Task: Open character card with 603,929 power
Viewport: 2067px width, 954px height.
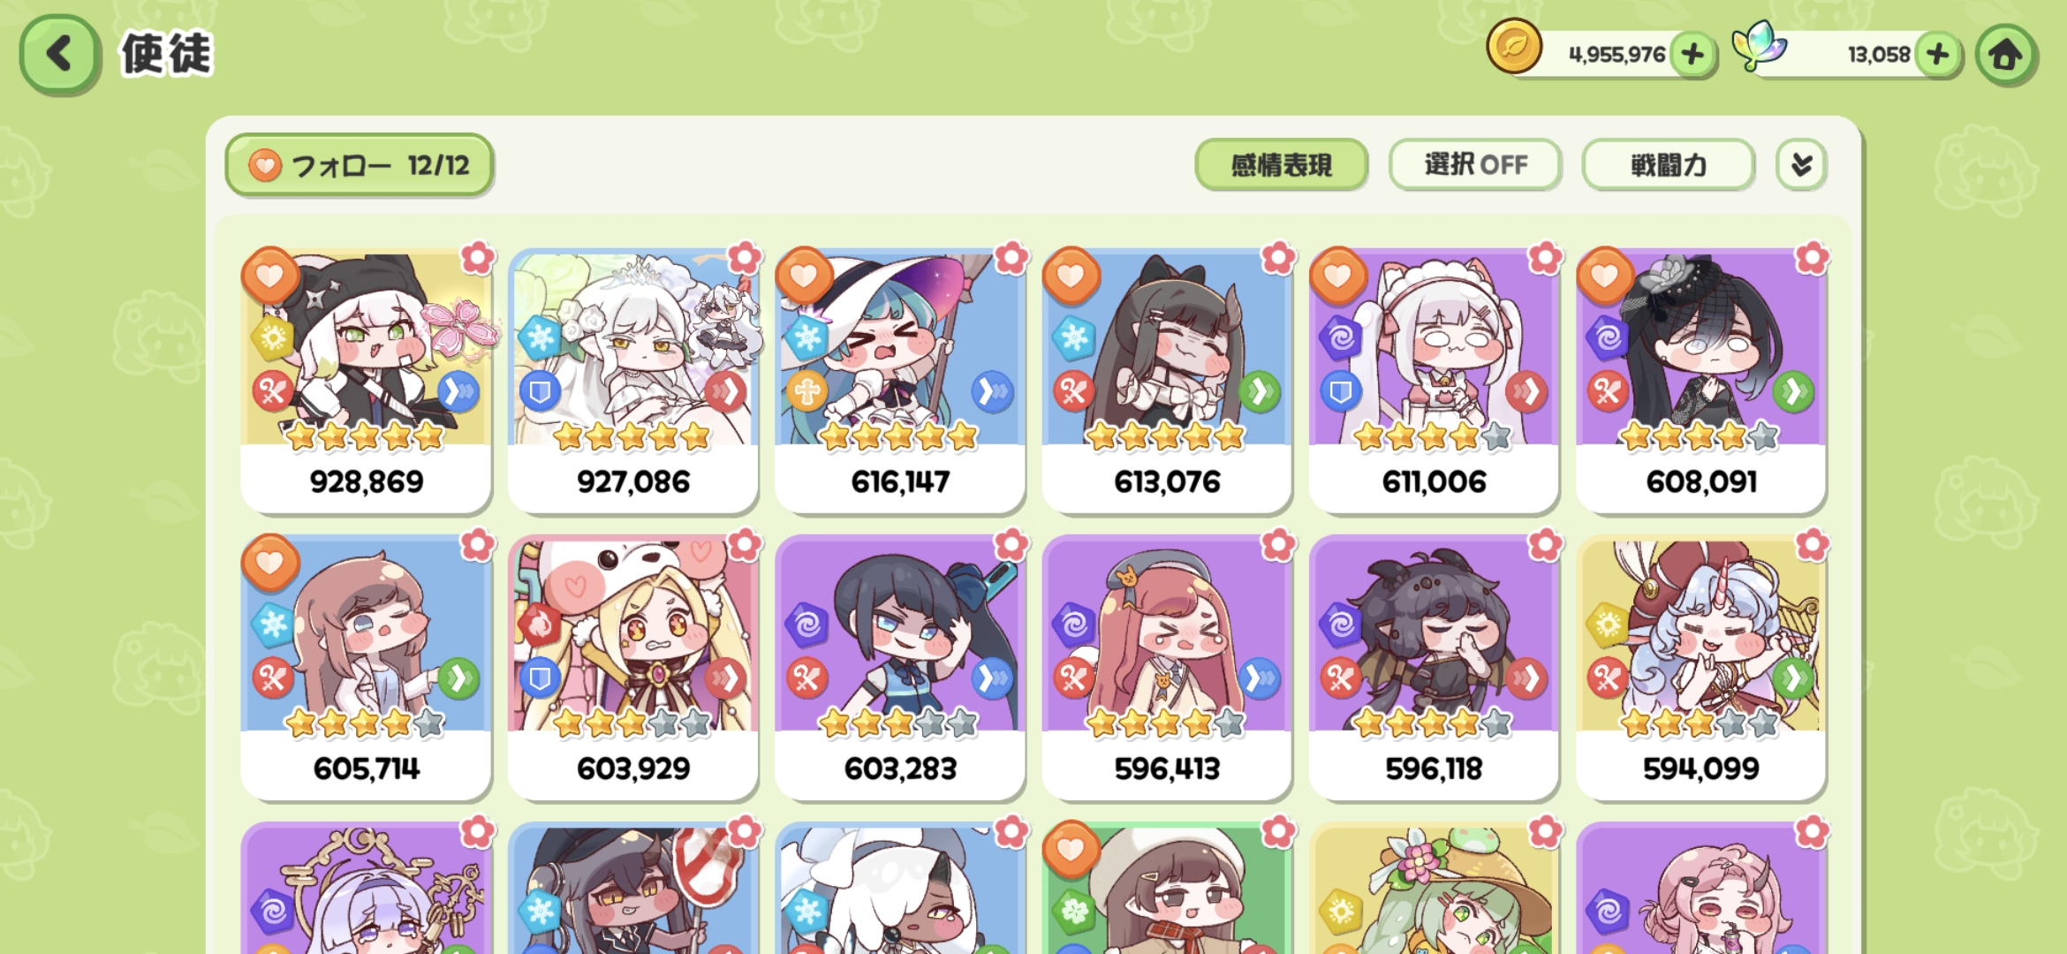Action: 633,668
